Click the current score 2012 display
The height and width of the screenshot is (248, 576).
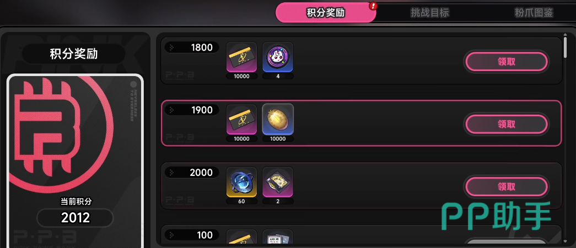tap(76, 218)
